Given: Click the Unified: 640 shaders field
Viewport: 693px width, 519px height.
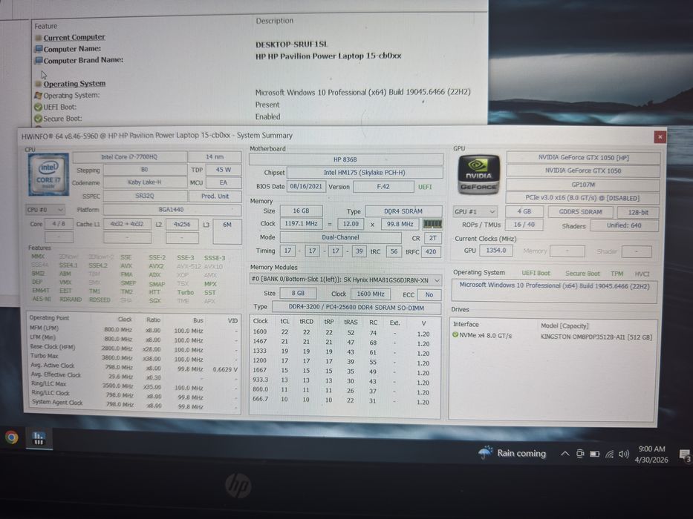Looking at the screenshot, I should pyautogui.click(x=624, y=225).
